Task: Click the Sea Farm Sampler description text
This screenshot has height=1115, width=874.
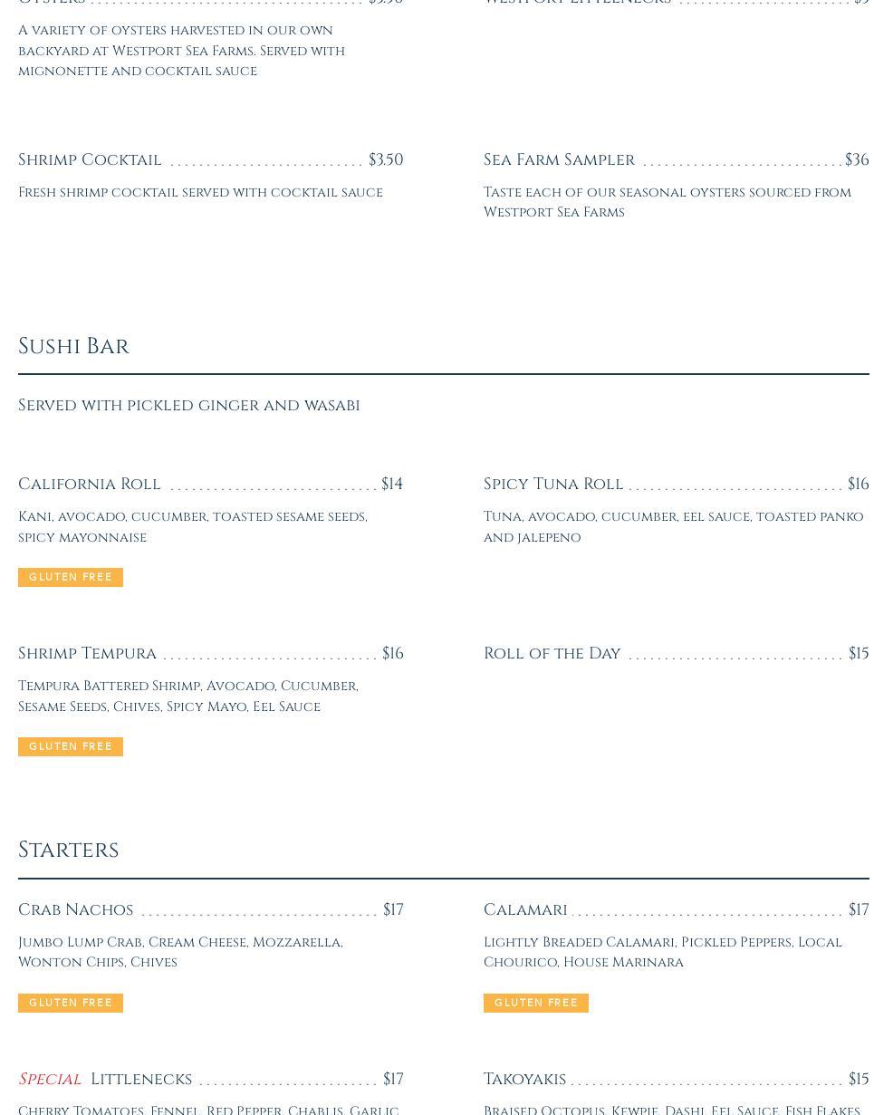Action: point(667,203)
